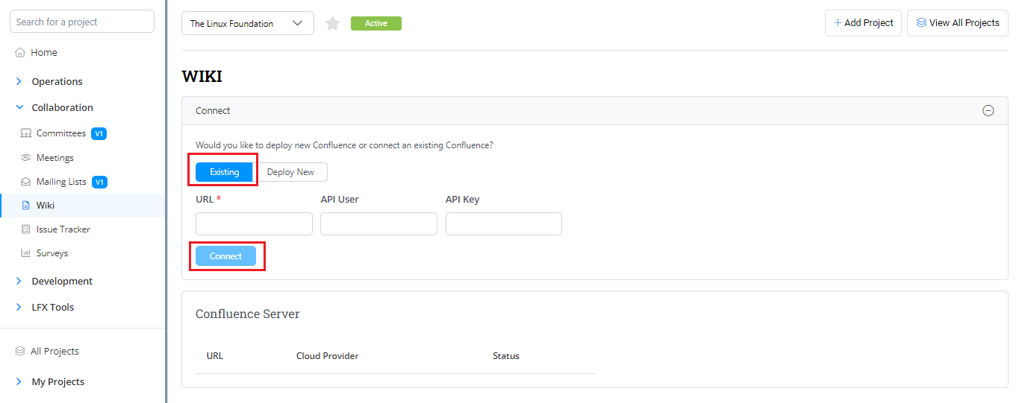
Task: Click the Surveys chart icon
Action: (26, 253)
